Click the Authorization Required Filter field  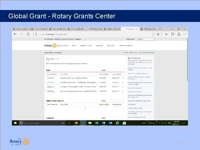[115, 101]
